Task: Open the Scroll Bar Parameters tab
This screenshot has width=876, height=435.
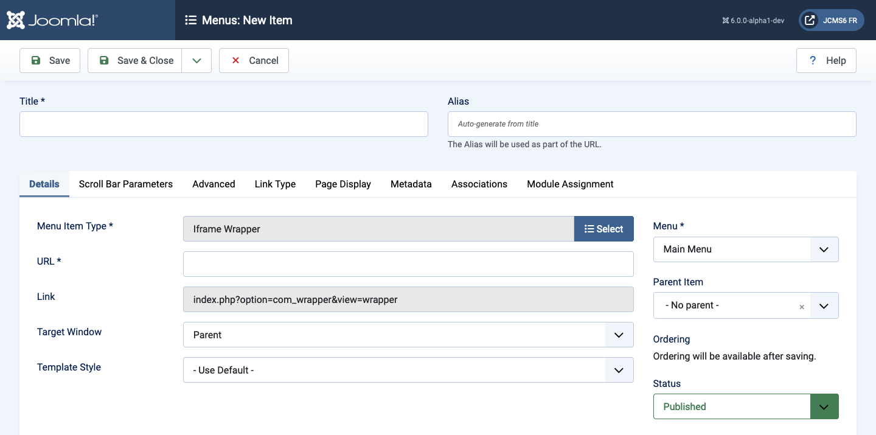Action: pos(126,184)
